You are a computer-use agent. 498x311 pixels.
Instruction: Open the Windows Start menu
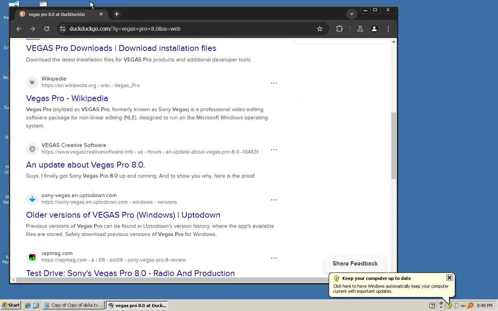click(x=11, y=305)
